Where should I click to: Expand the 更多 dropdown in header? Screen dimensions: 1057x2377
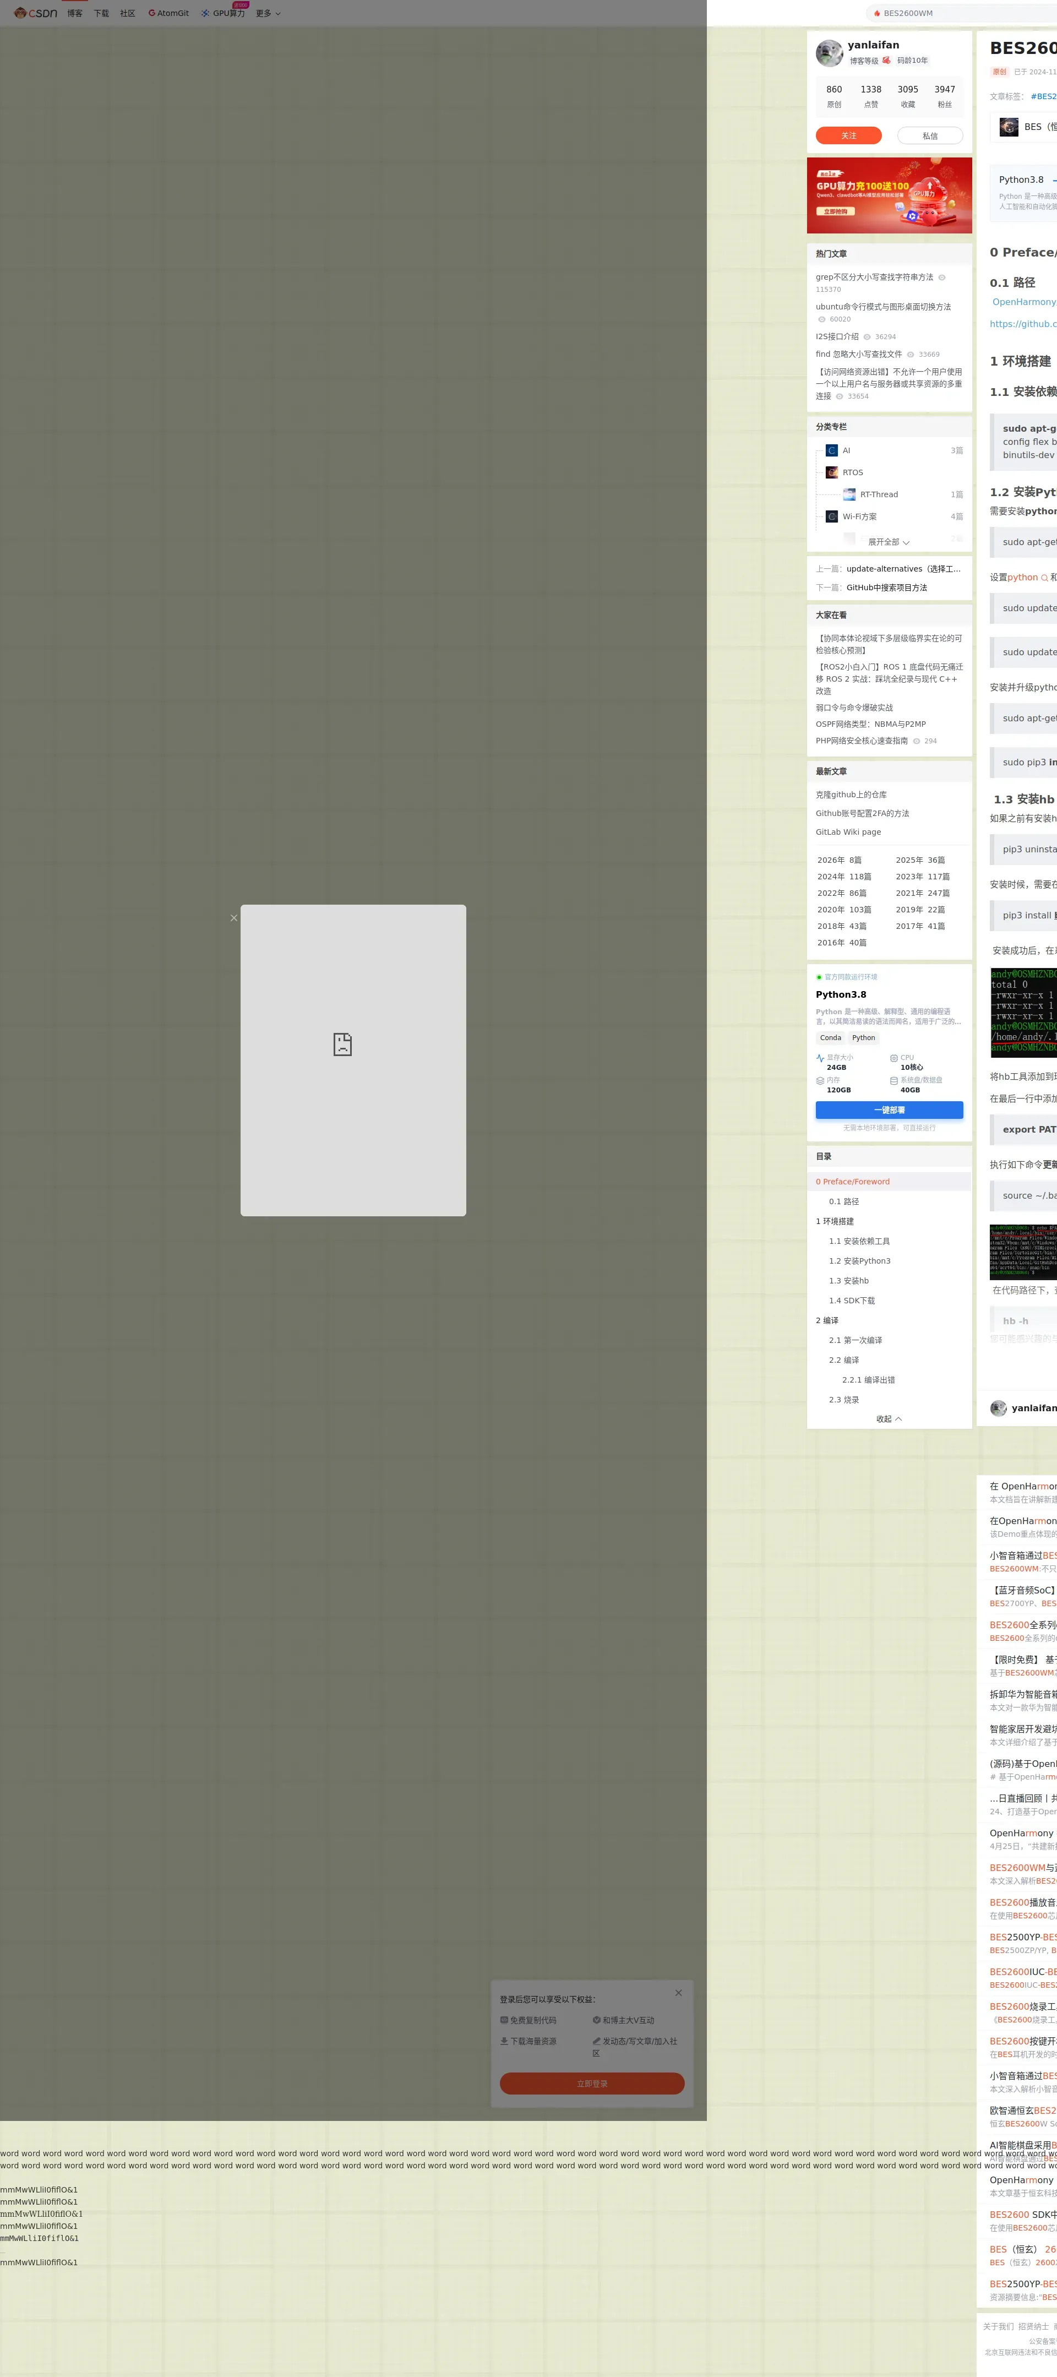[x=268, y=13]
